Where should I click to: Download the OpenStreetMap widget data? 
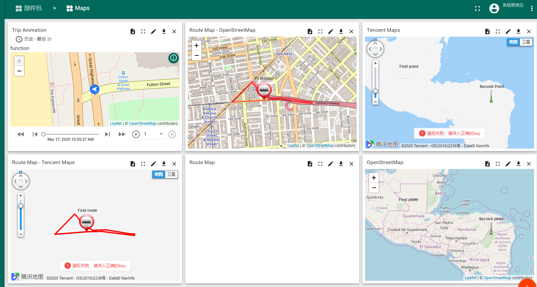coord(519,164)
